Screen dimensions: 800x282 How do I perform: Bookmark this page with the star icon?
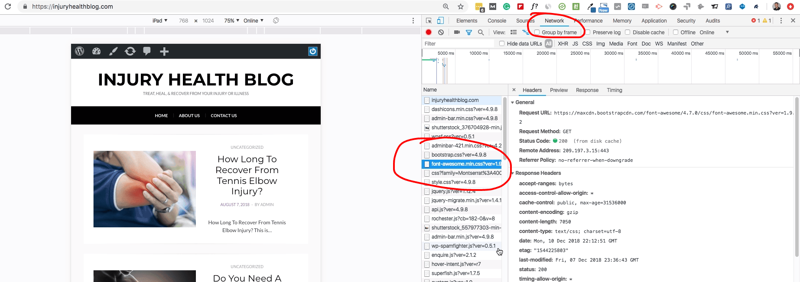[461, 7]
